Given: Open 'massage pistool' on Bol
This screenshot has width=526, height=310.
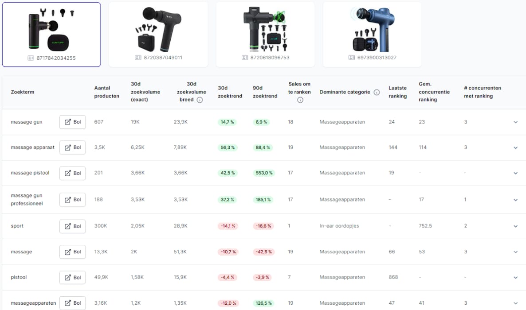Looking at the screenshot, I should point(73,173).
